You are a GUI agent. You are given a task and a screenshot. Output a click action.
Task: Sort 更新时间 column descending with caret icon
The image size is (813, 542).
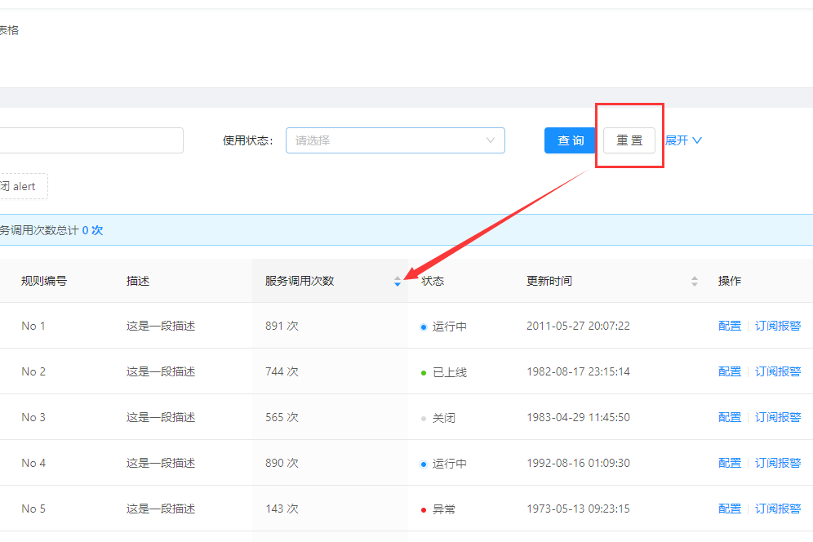695,283
